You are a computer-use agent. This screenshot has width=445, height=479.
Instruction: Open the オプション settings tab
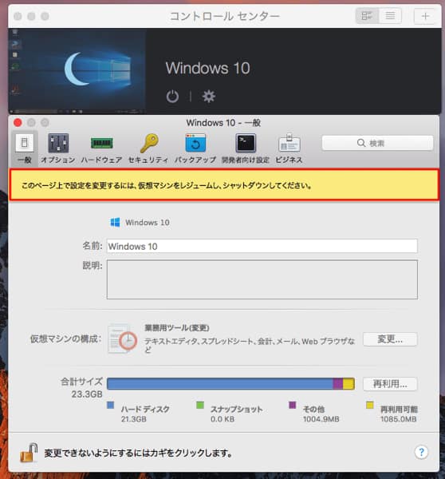click(58, 148)
